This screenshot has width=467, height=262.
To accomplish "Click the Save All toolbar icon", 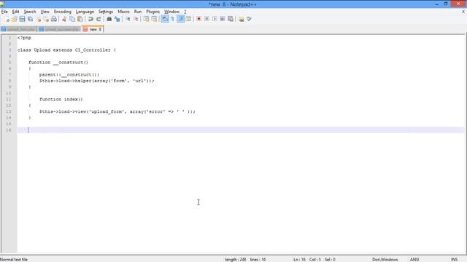I will (x=30, y=19).
